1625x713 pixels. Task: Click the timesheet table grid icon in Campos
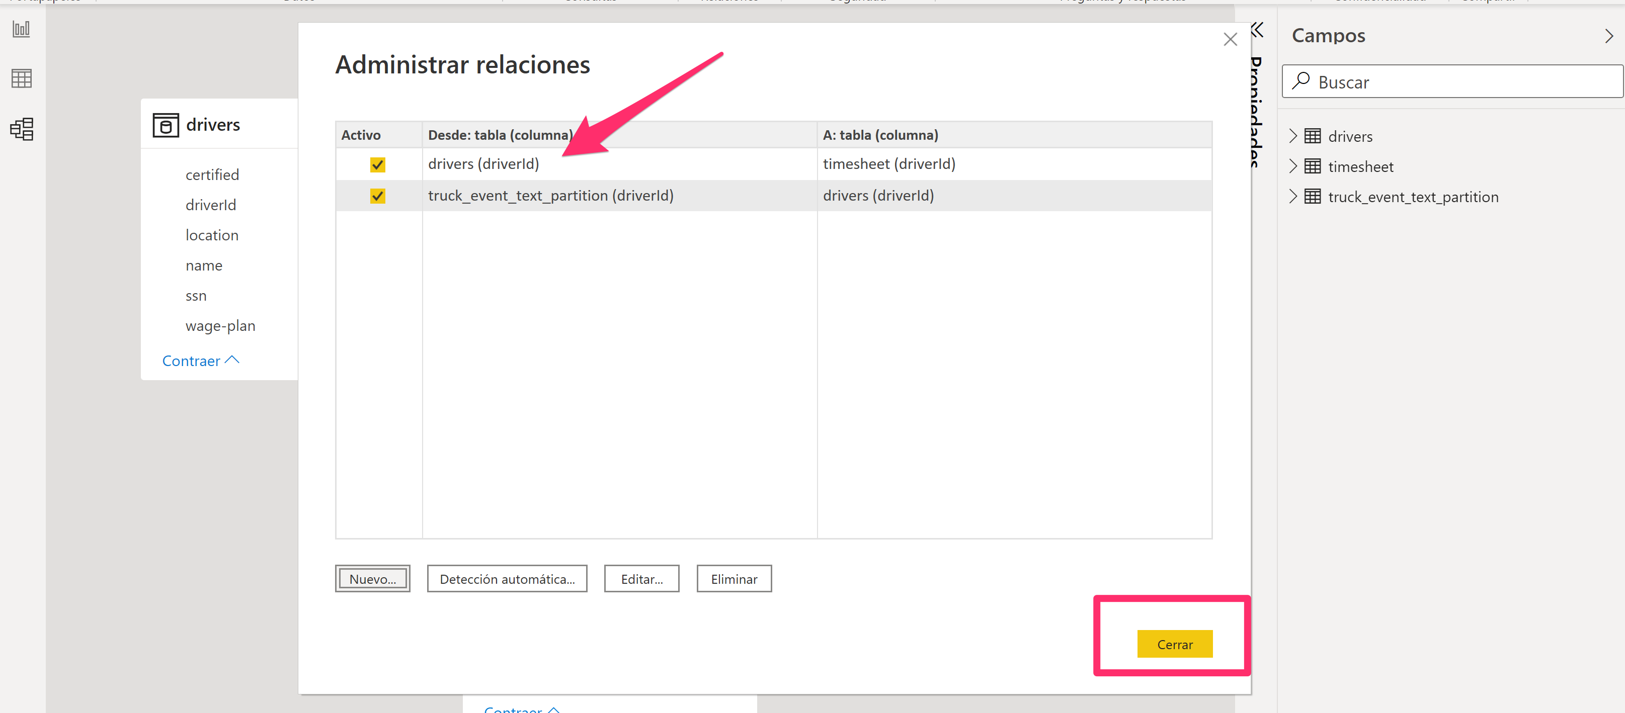pyautogui.click(x=1312, y=166)
